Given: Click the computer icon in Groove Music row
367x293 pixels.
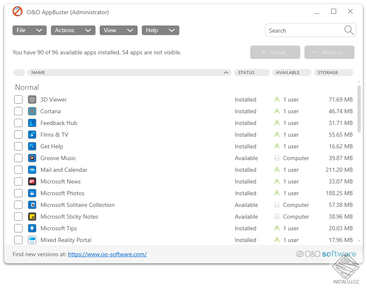Looking at the screenshot, I should pos(277,158).
